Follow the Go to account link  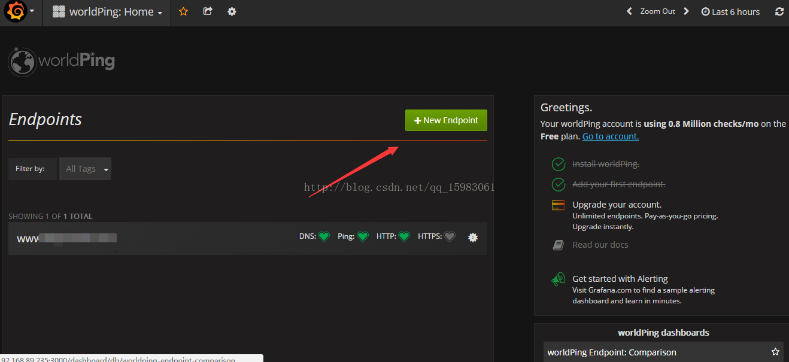[x=610, y=136]
